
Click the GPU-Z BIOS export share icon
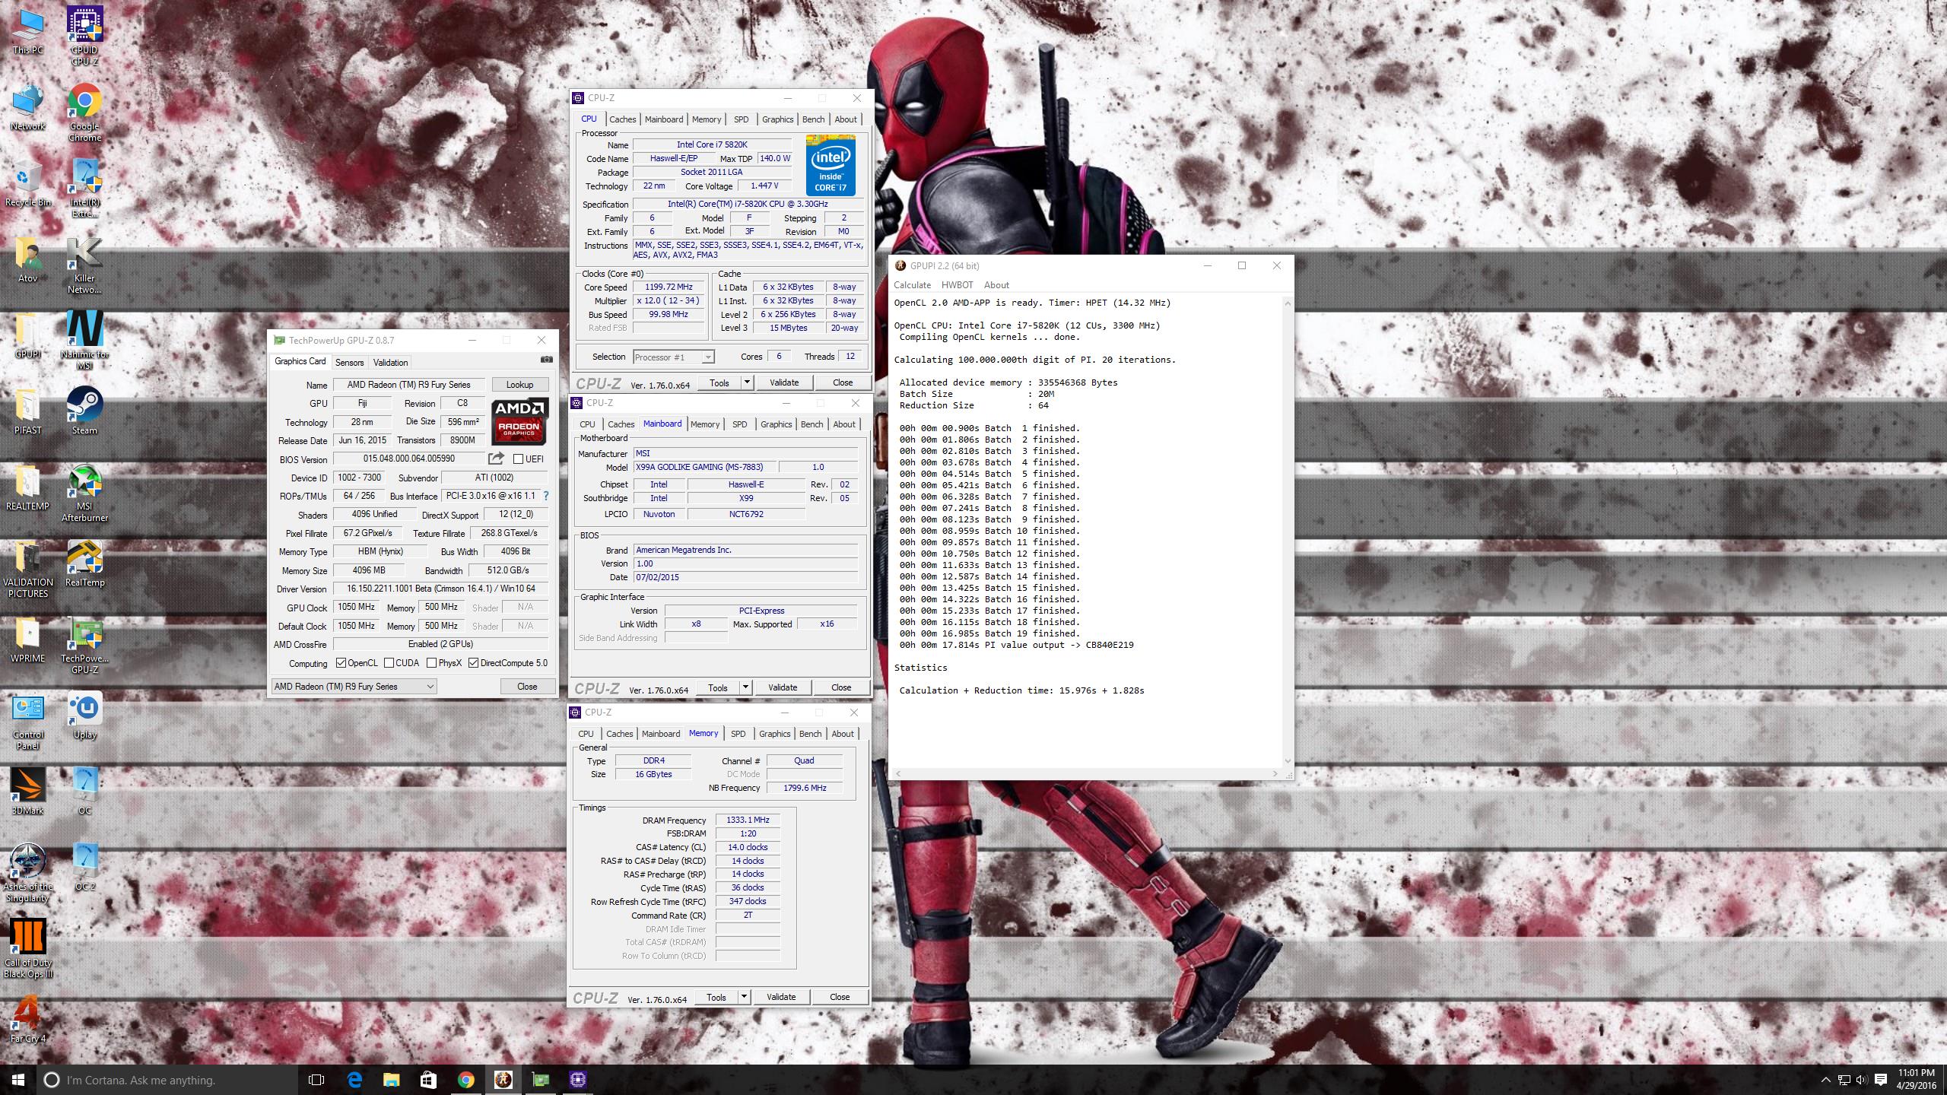pyautogui.click(x=496, y=459)
